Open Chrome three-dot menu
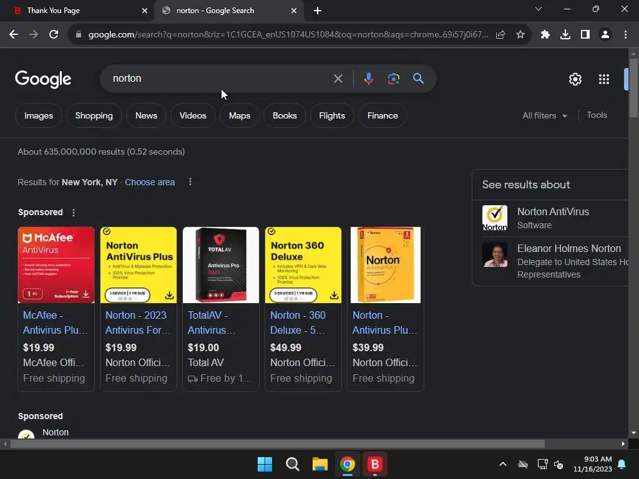 pos(625,35)
